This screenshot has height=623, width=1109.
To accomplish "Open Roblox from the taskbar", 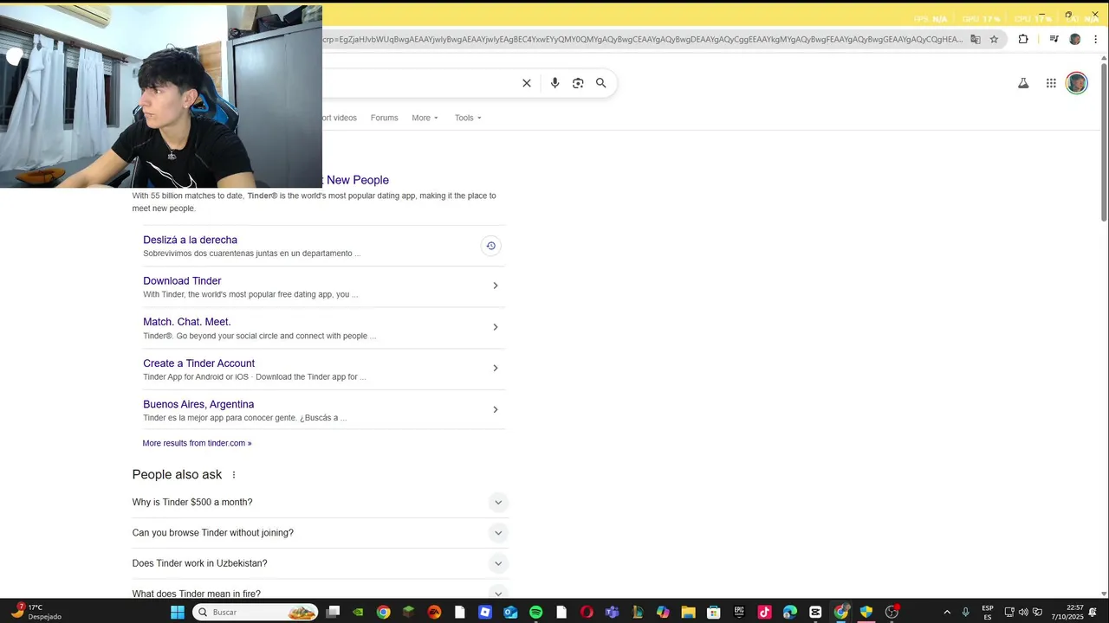I will [x=485, y=612].
